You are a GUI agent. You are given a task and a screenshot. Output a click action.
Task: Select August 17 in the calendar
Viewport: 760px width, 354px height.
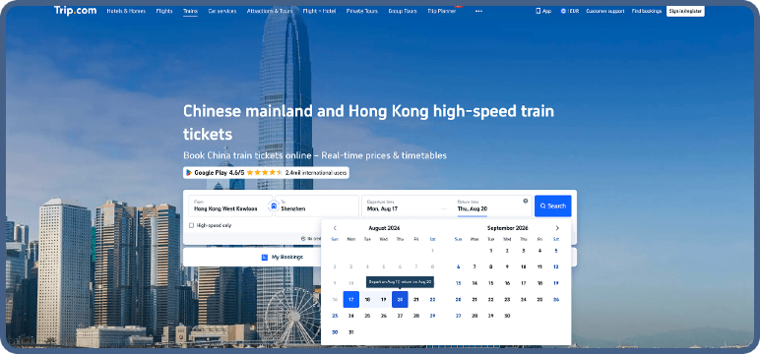[350, 299]
